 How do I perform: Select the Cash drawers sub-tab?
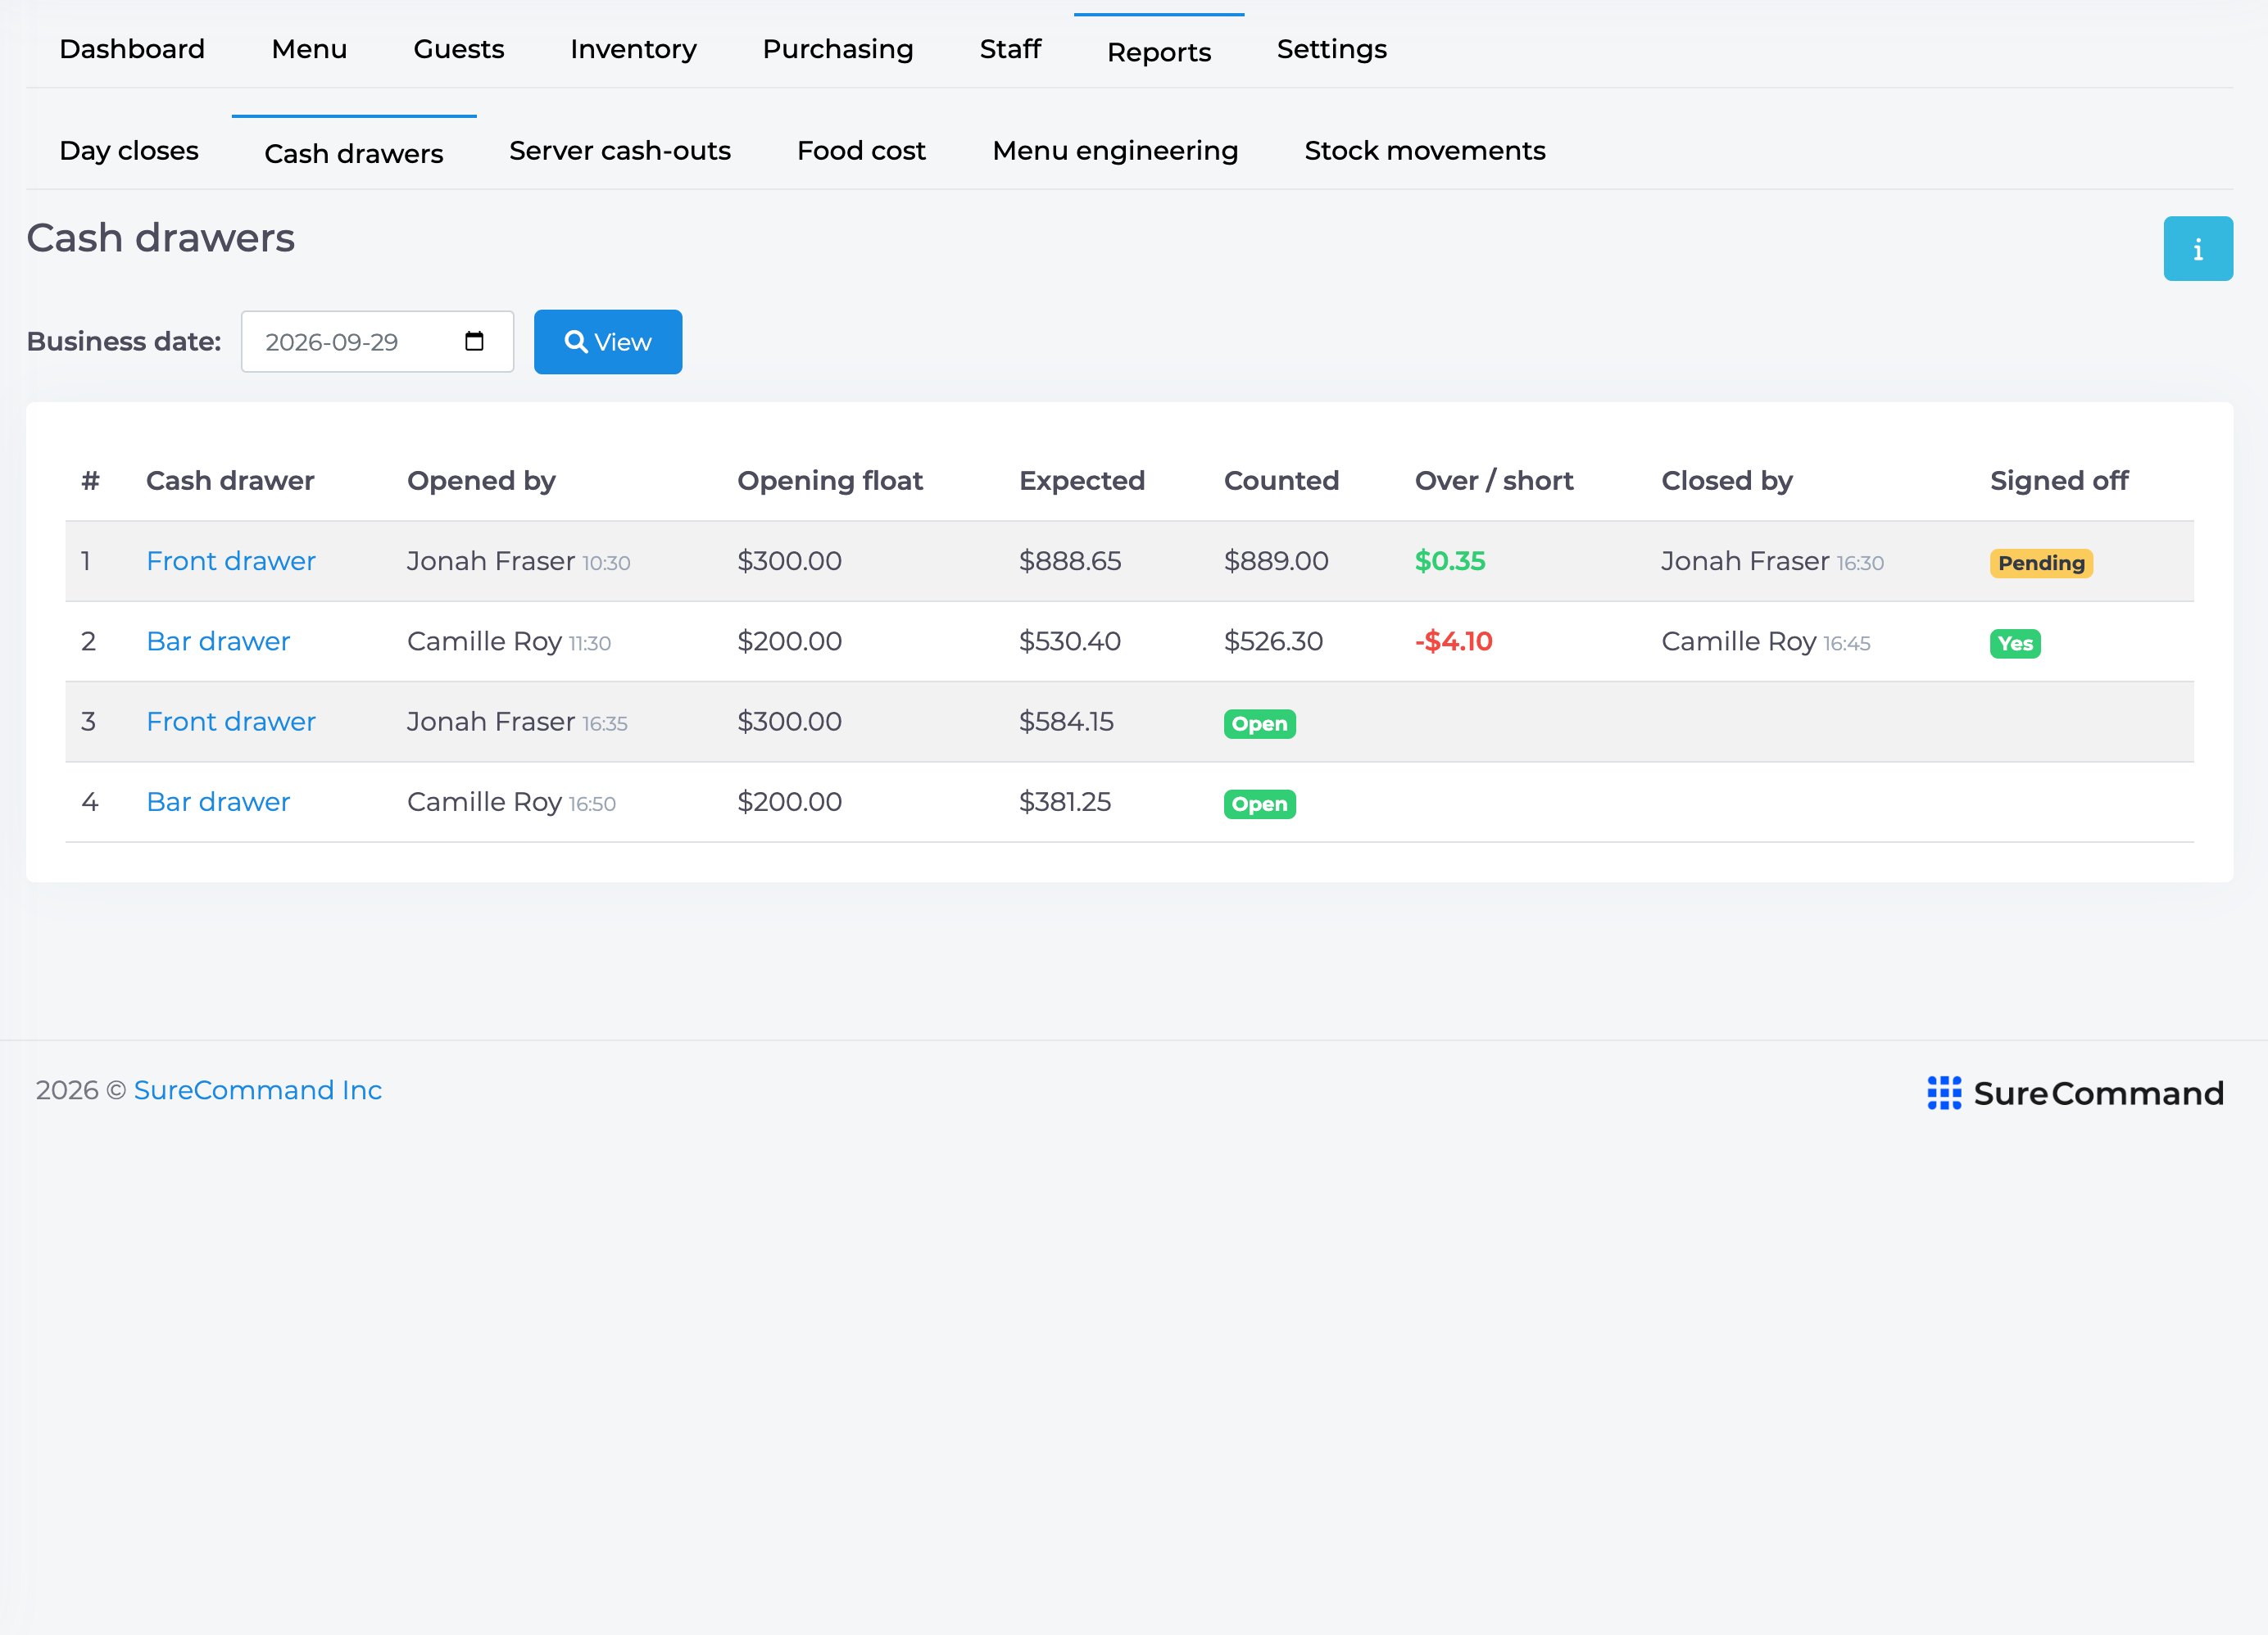pos(354,153)
